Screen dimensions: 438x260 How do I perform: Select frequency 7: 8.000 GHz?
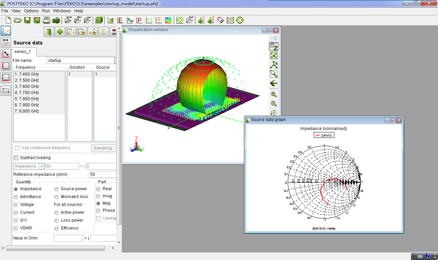point(39,111)
